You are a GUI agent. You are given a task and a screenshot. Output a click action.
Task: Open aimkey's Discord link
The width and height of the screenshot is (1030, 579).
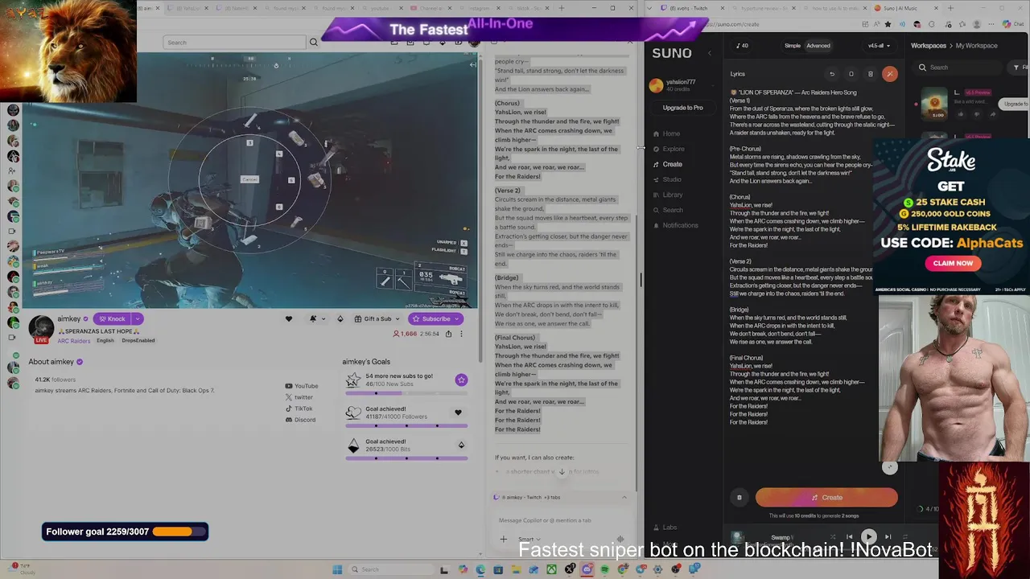pyautogui.click(x=300, y=420)
